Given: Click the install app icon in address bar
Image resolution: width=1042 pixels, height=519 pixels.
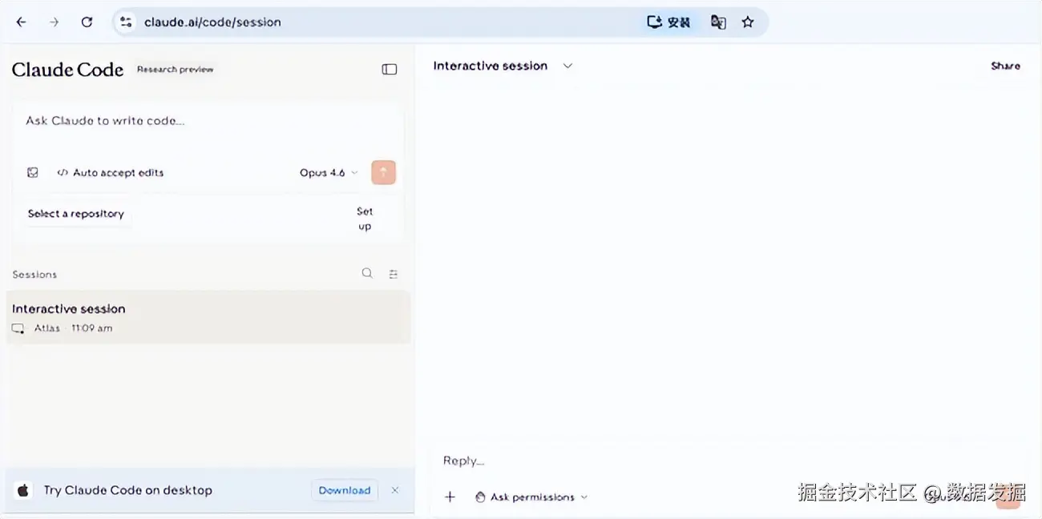Looking at the screenshot, I should [668, 22].
